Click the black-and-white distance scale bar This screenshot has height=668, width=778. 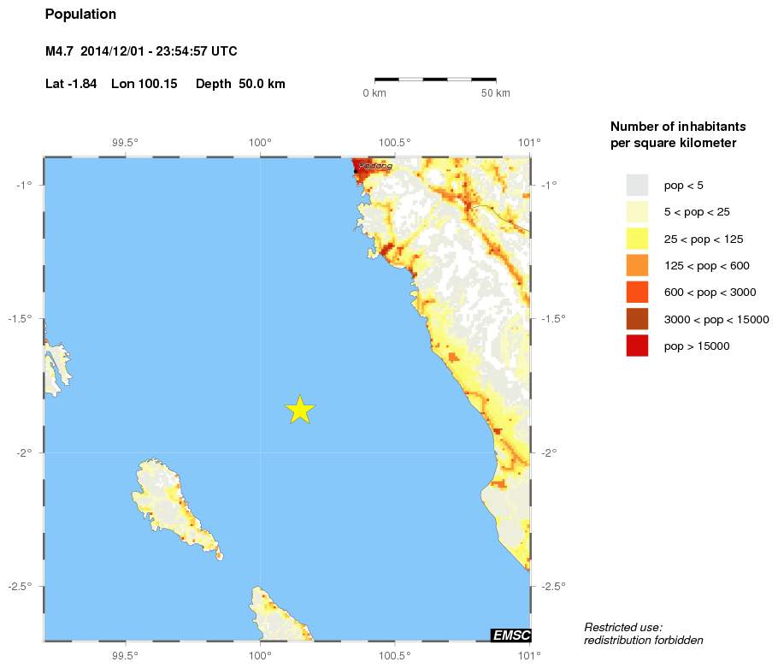(435, 79)
